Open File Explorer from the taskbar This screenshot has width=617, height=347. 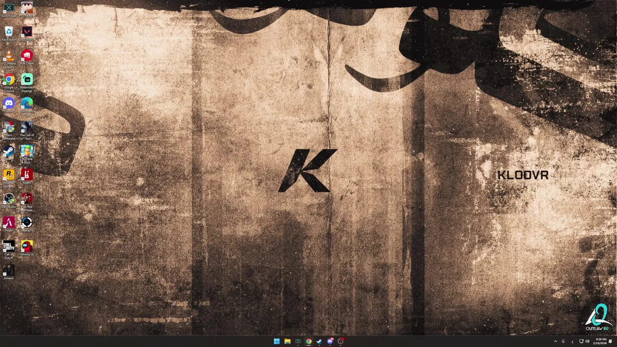pos(287,341)
